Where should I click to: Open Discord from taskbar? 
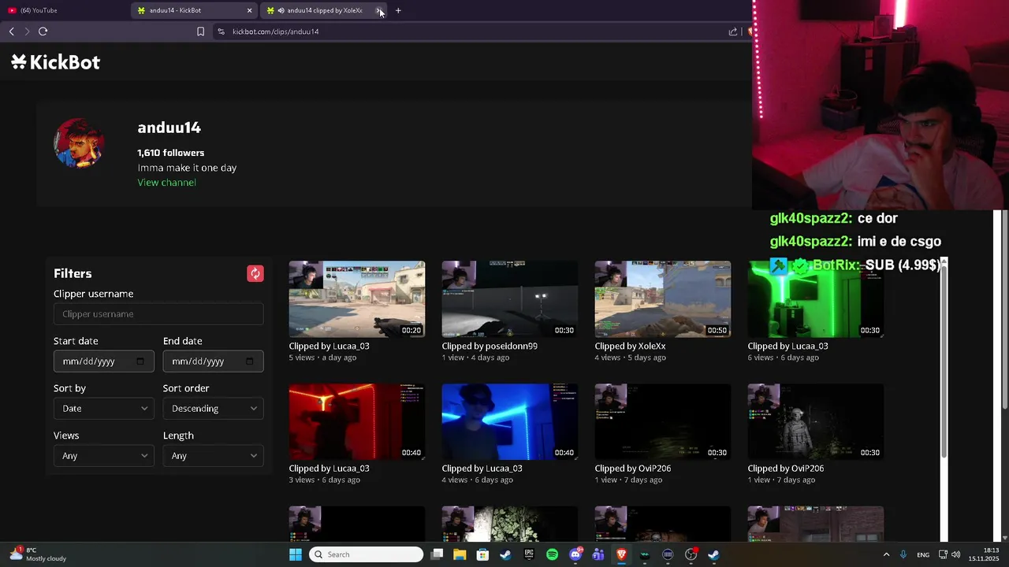(575, 554)
